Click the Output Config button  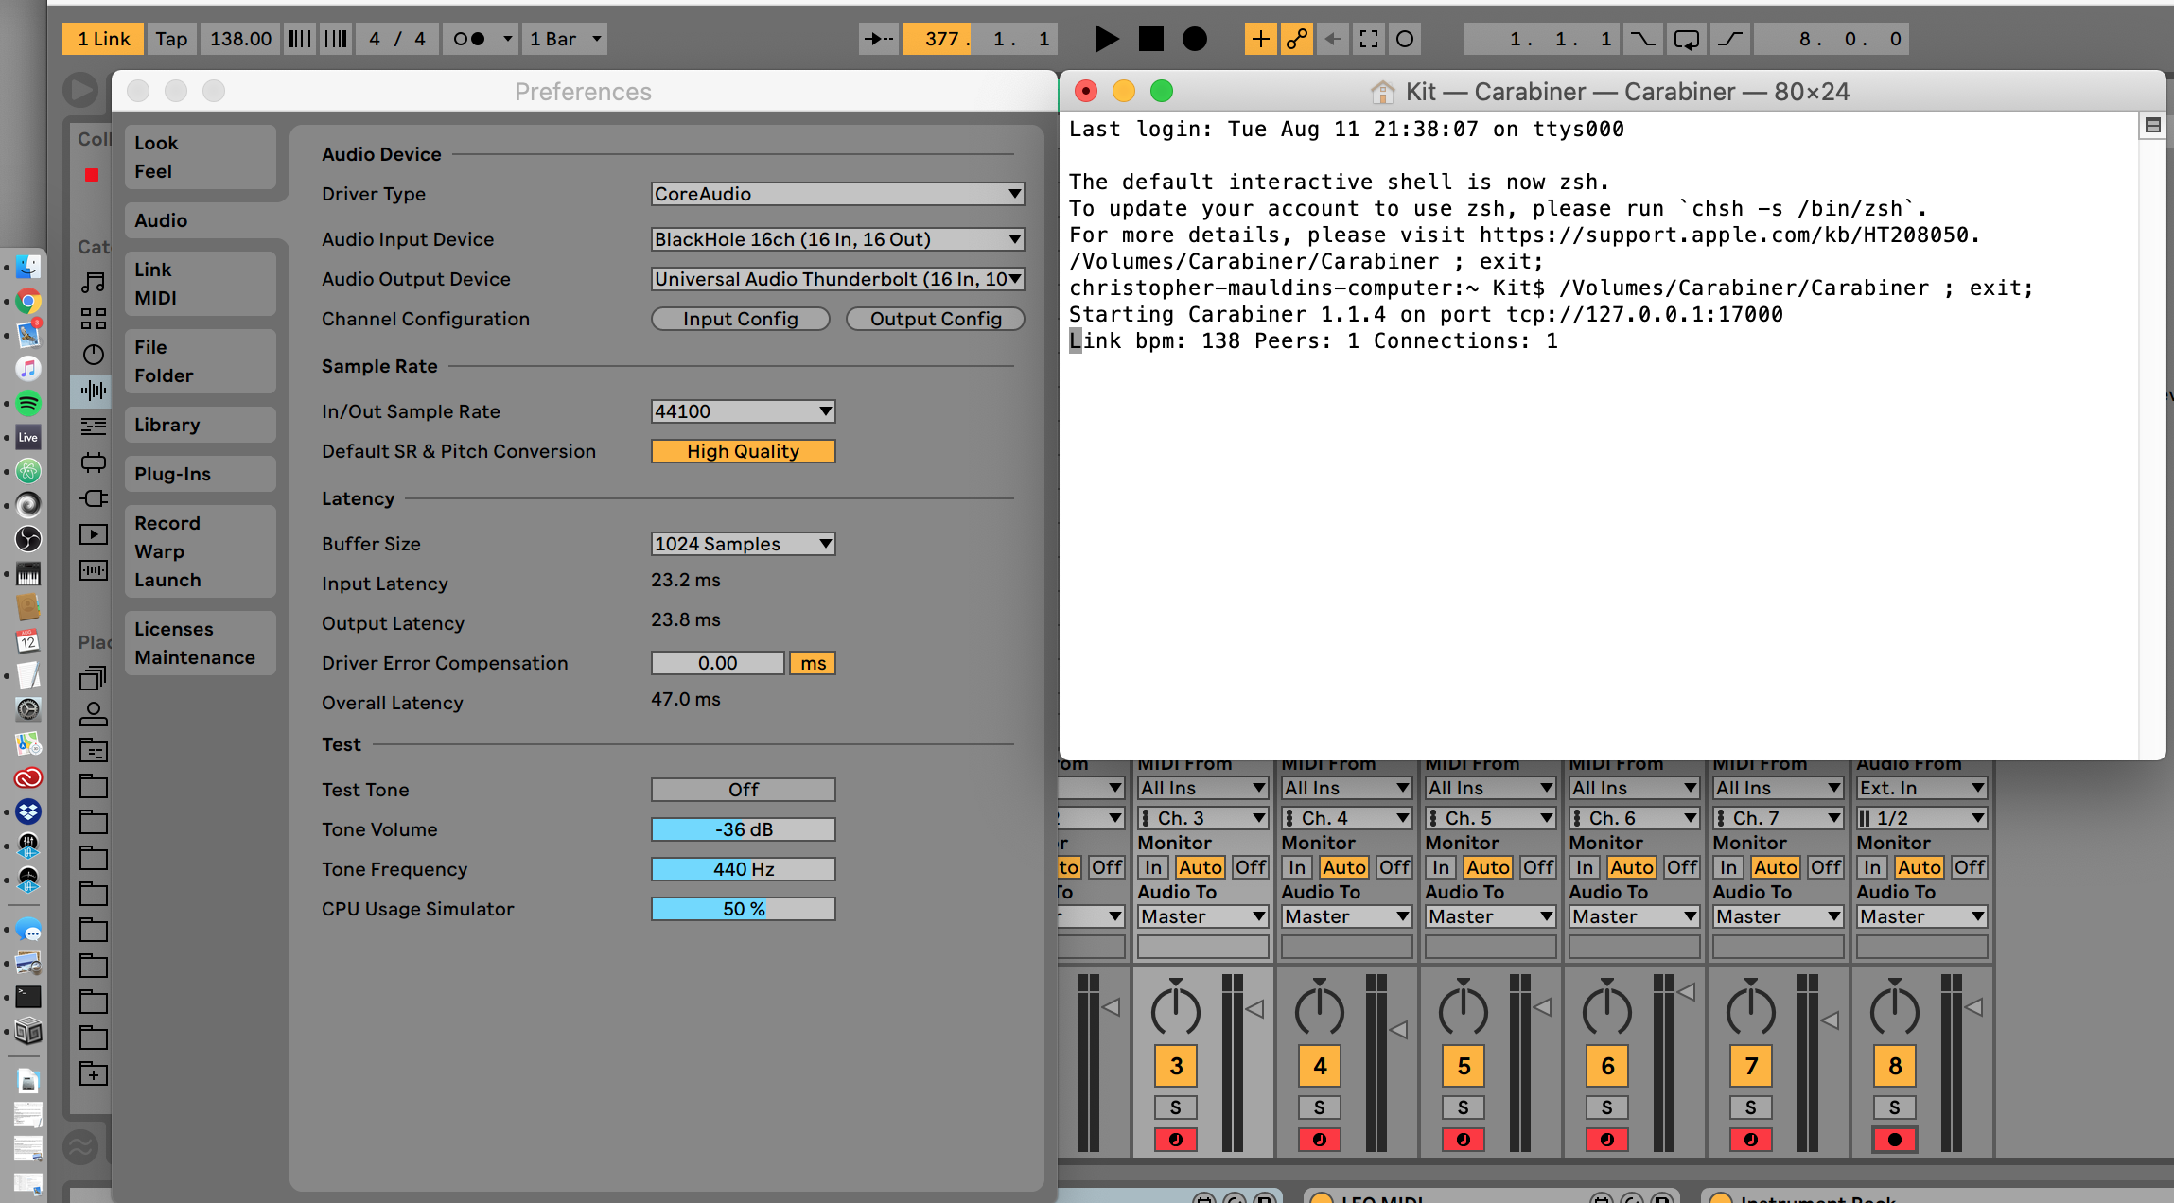(x=935, y=319)
